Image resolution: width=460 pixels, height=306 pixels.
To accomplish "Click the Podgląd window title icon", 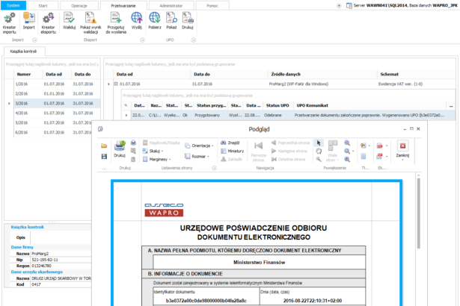I will [x=101, y=129].
